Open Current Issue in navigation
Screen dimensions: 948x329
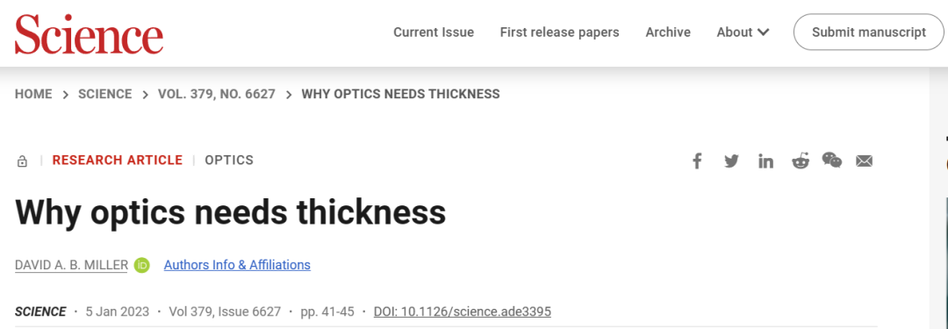[x=434, y=32]
